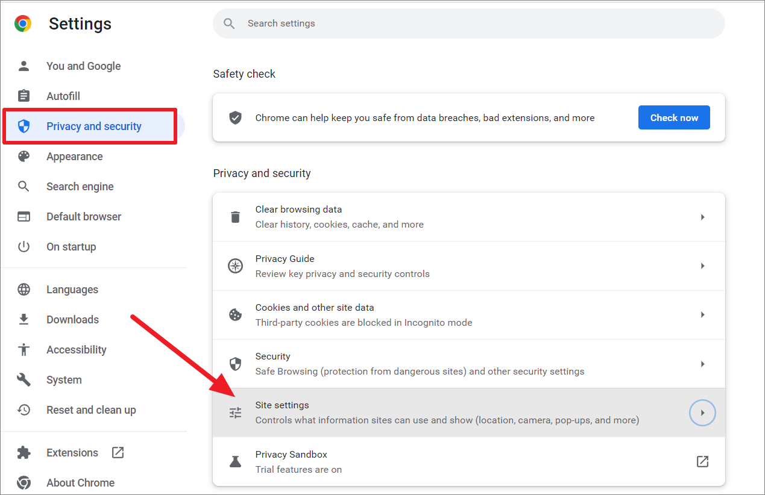
Task: Click the Extensions puzzle piece icon
Action: coord(24,452)
